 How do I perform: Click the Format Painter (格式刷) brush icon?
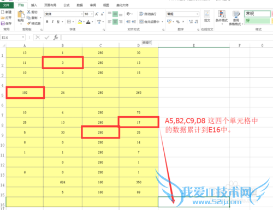tap(29, 23)
